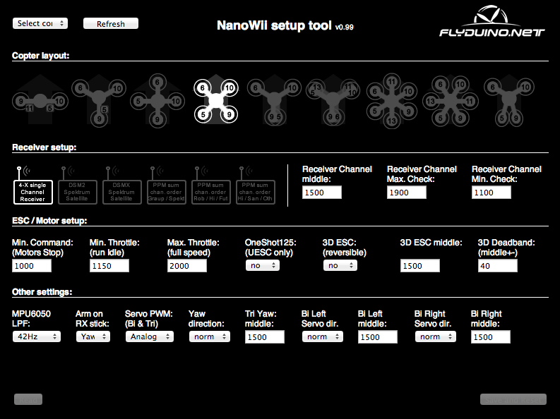Open the 3D ESC reversible dropdown
This screenshot has width=560, height=419.
pyautogui.click(x=340, y=265)
